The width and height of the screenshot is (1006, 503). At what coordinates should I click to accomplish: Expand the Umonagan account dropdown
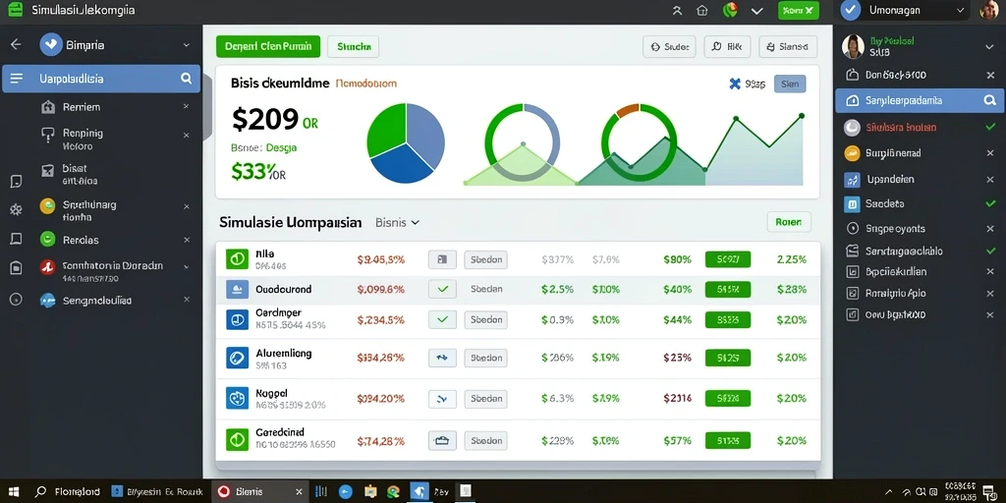(961, 10)
